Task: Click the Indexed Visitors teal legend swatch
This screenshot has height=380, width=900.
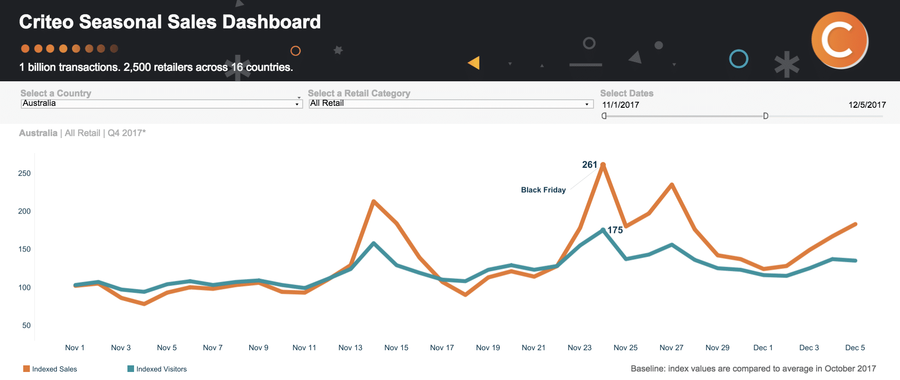Action: point(131,369)
